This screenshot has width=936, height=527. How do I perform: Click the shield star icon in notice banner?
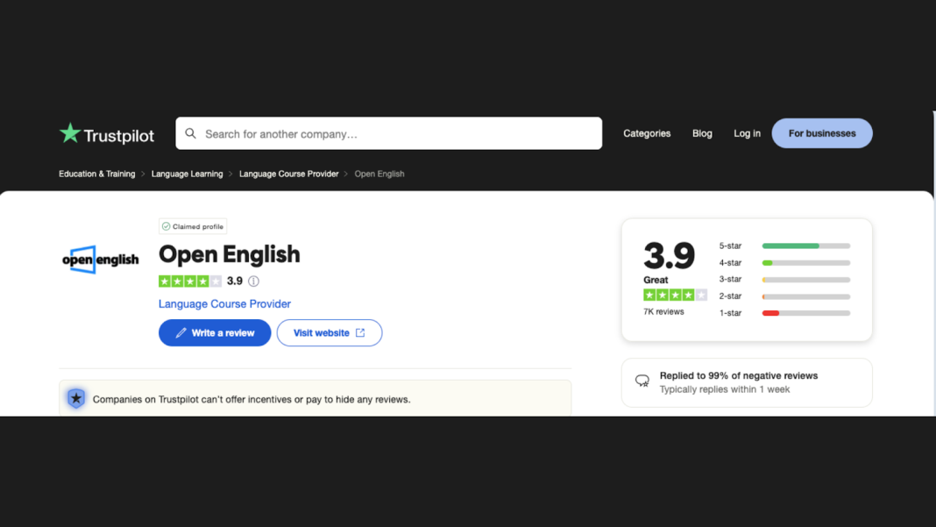click(76, 398)
